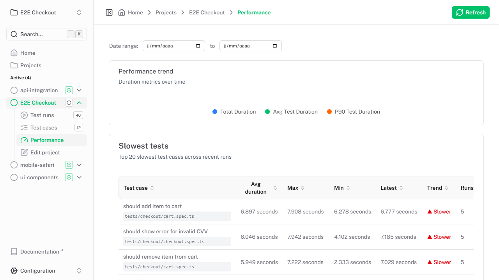Click E2E Checkout status circle icon
The height and width of the screenshot is (280, 499).
point(14,103)
